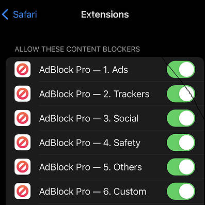The image size is (205, 205).
Task: Toggle the 4. Safety content blocker
Action: 181,143
